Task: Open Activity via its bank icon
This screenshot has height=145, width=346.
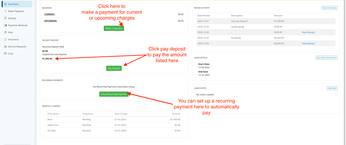Action: 6,18
